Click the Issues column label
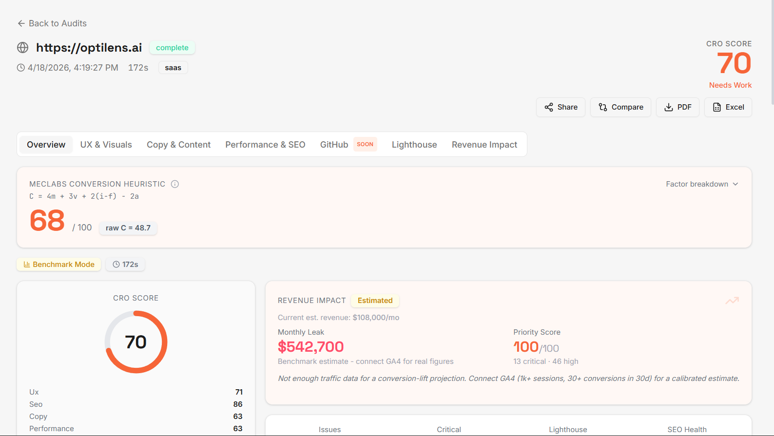Screen dimensions: 774x436 click(x=330, y=430)
